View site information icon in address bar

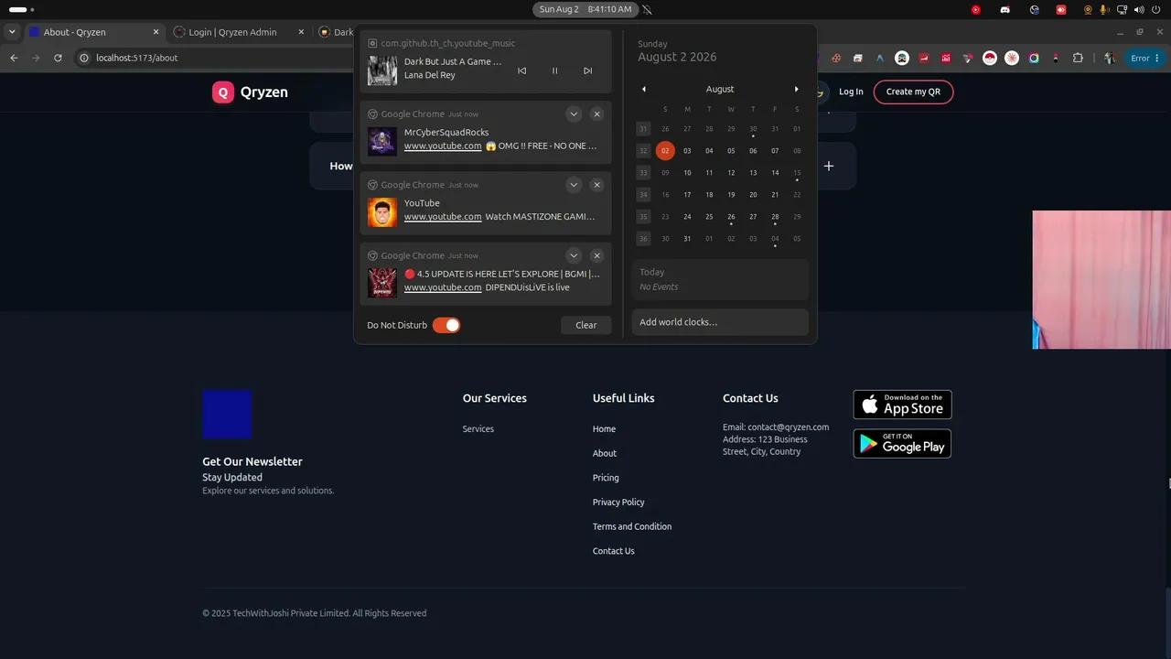84,58
